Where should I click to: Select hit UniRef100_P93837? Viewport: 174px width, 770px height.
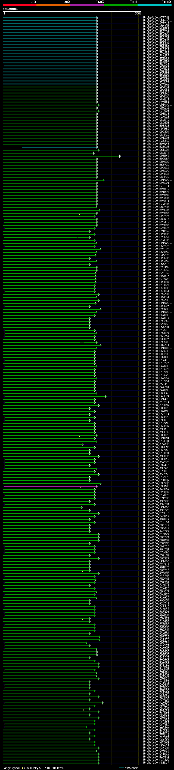coord(156,93)
